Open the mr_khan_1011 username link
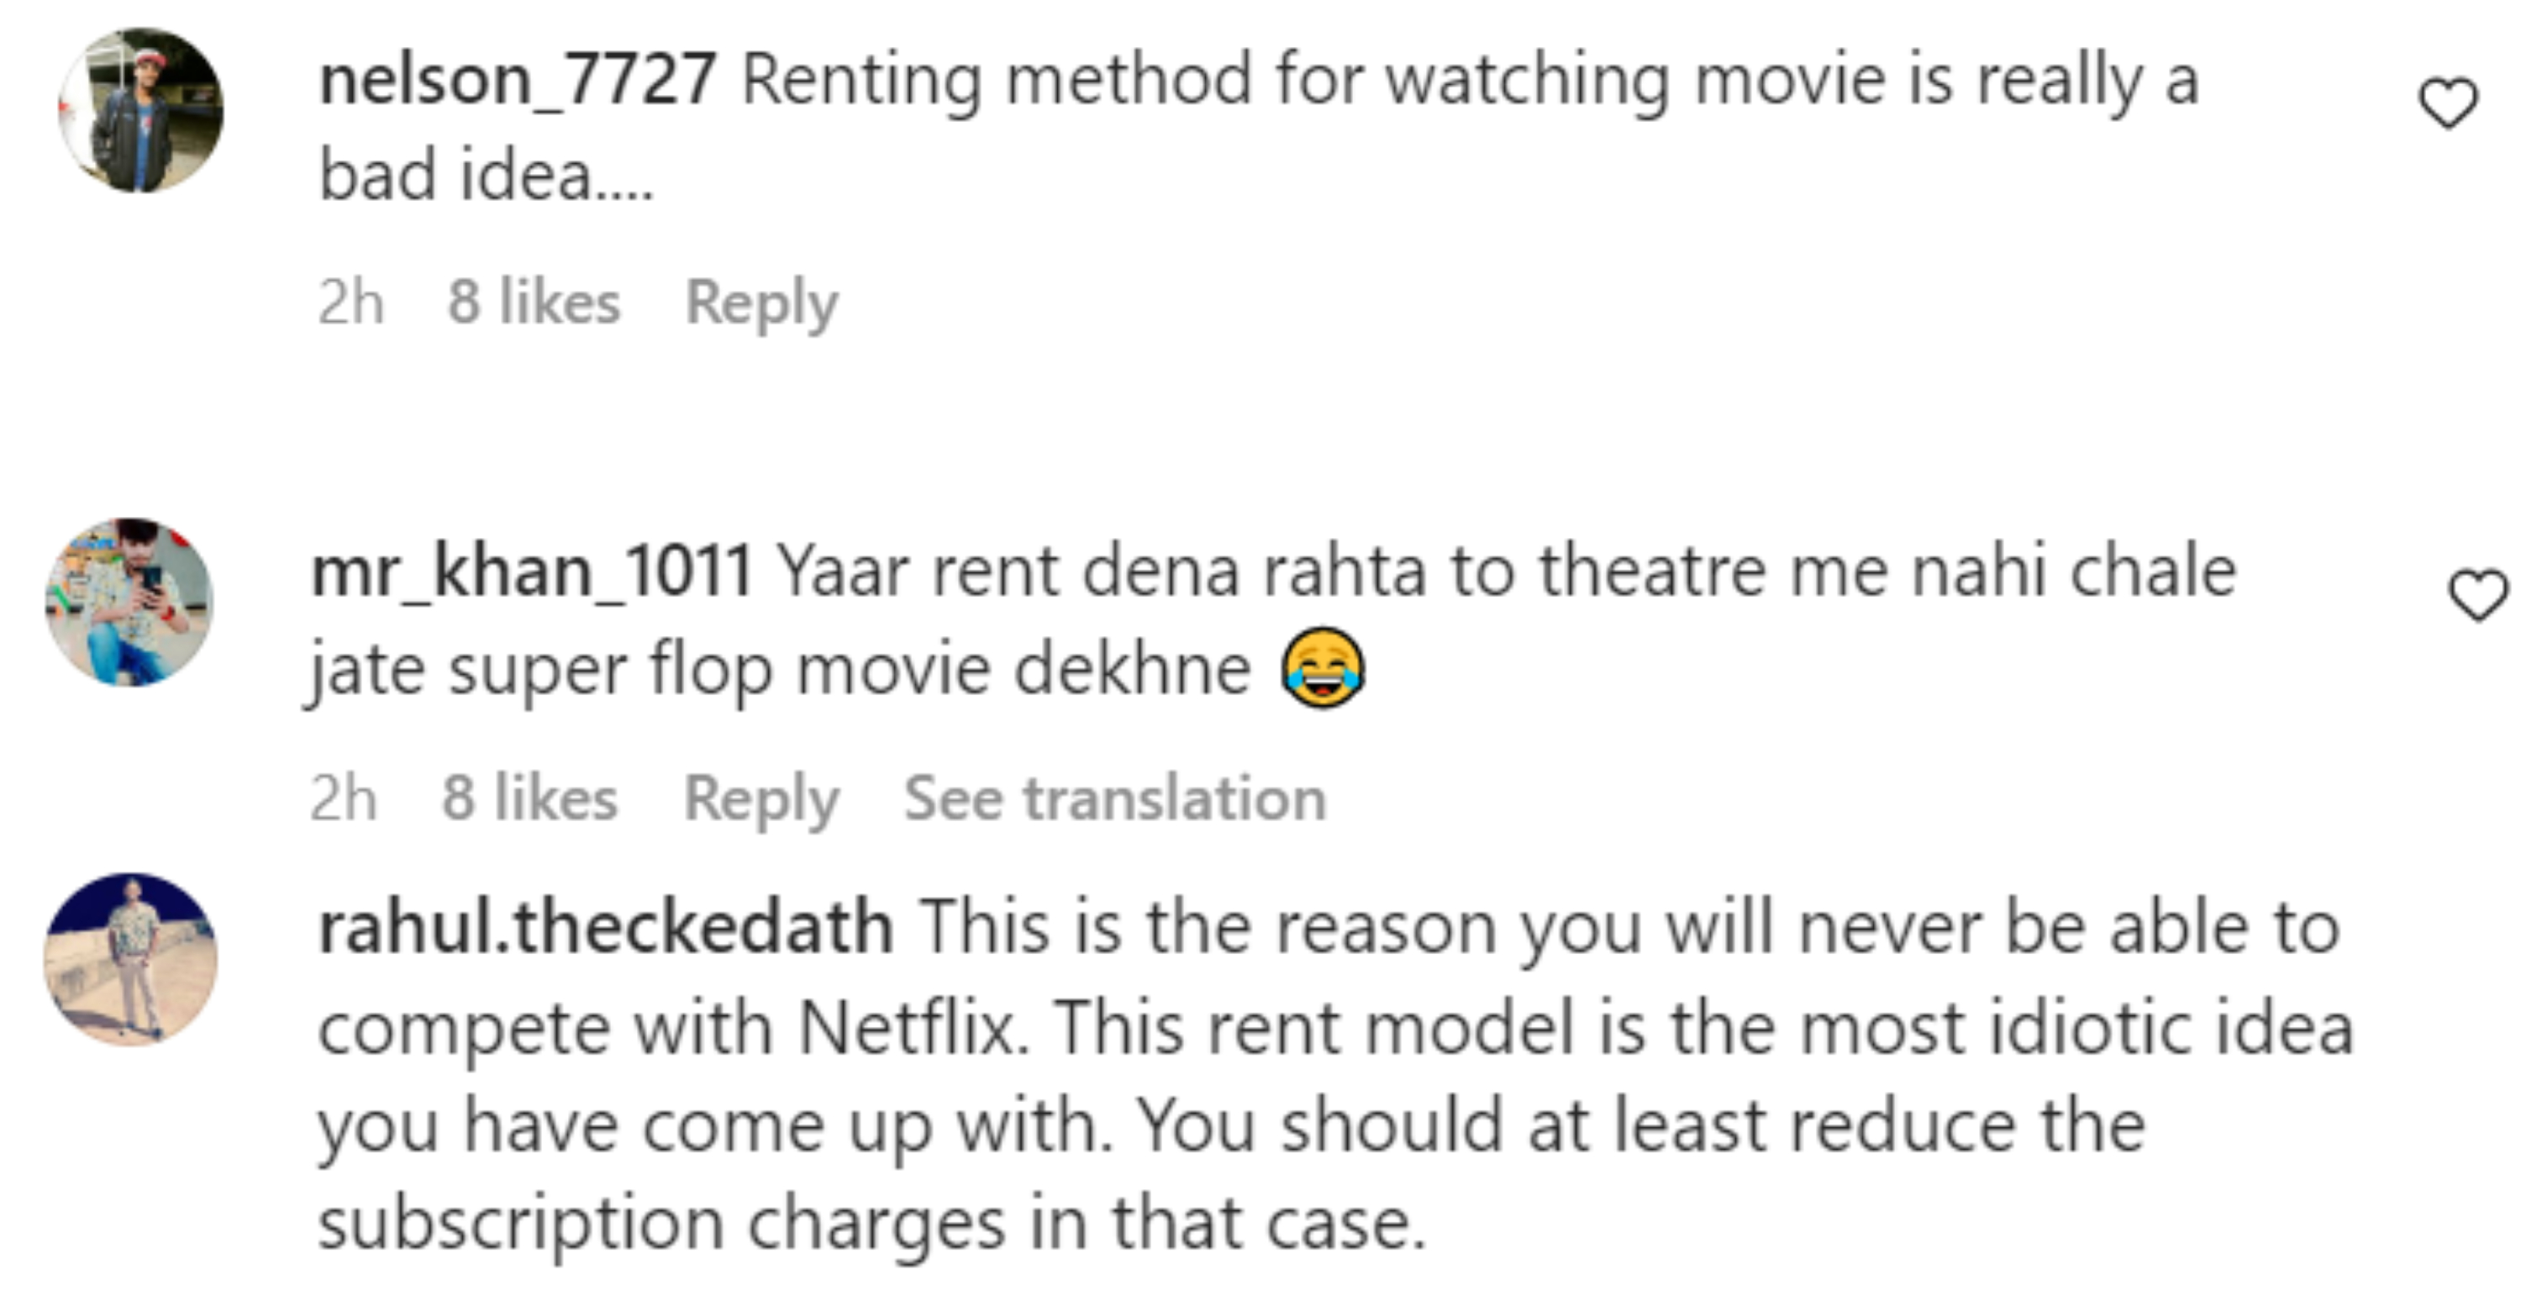The image size is (2521, 1291). (x=531, y=571)
